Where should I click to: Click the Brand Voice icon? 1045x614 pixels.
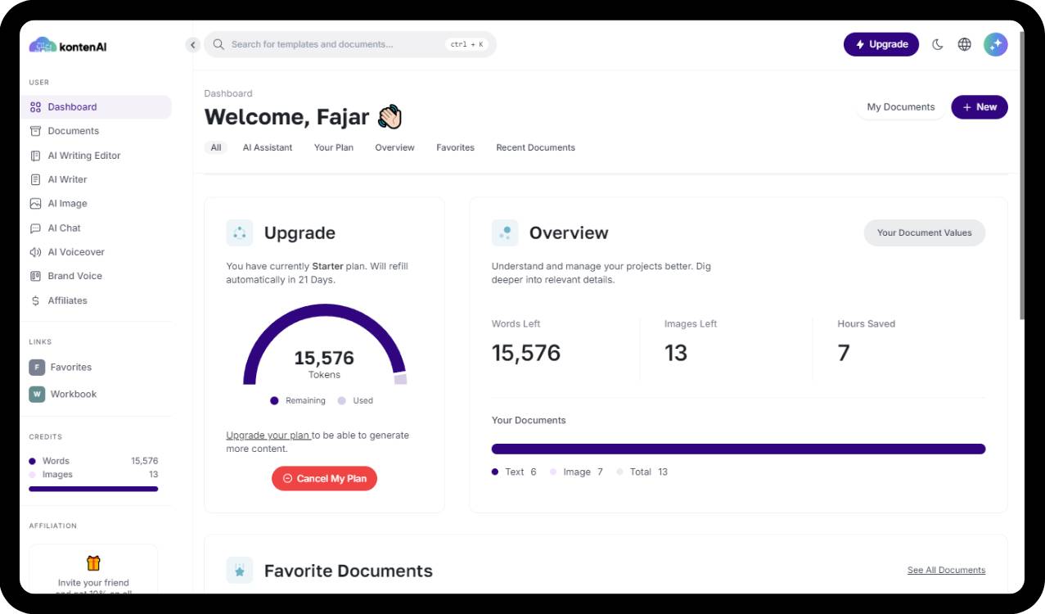click(35, 276)
